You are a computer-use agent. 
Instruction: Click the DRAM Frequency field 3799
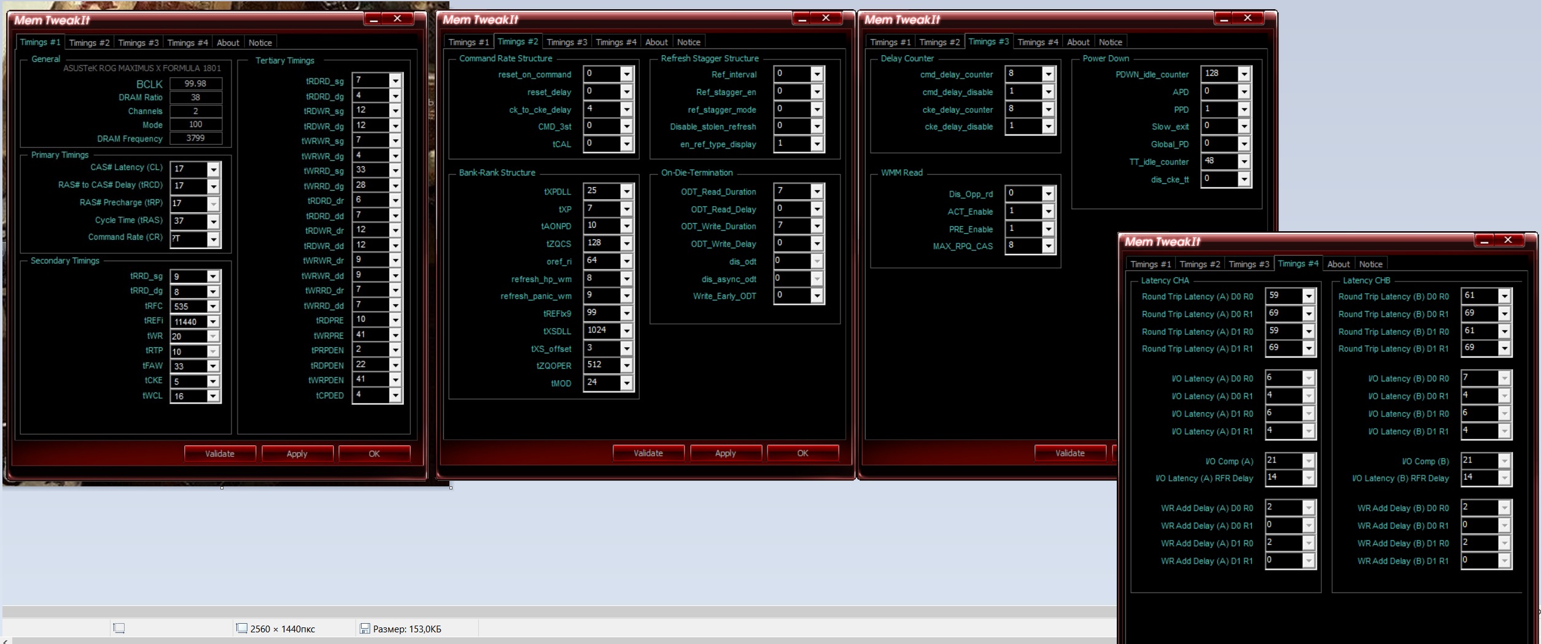(196, 138)
